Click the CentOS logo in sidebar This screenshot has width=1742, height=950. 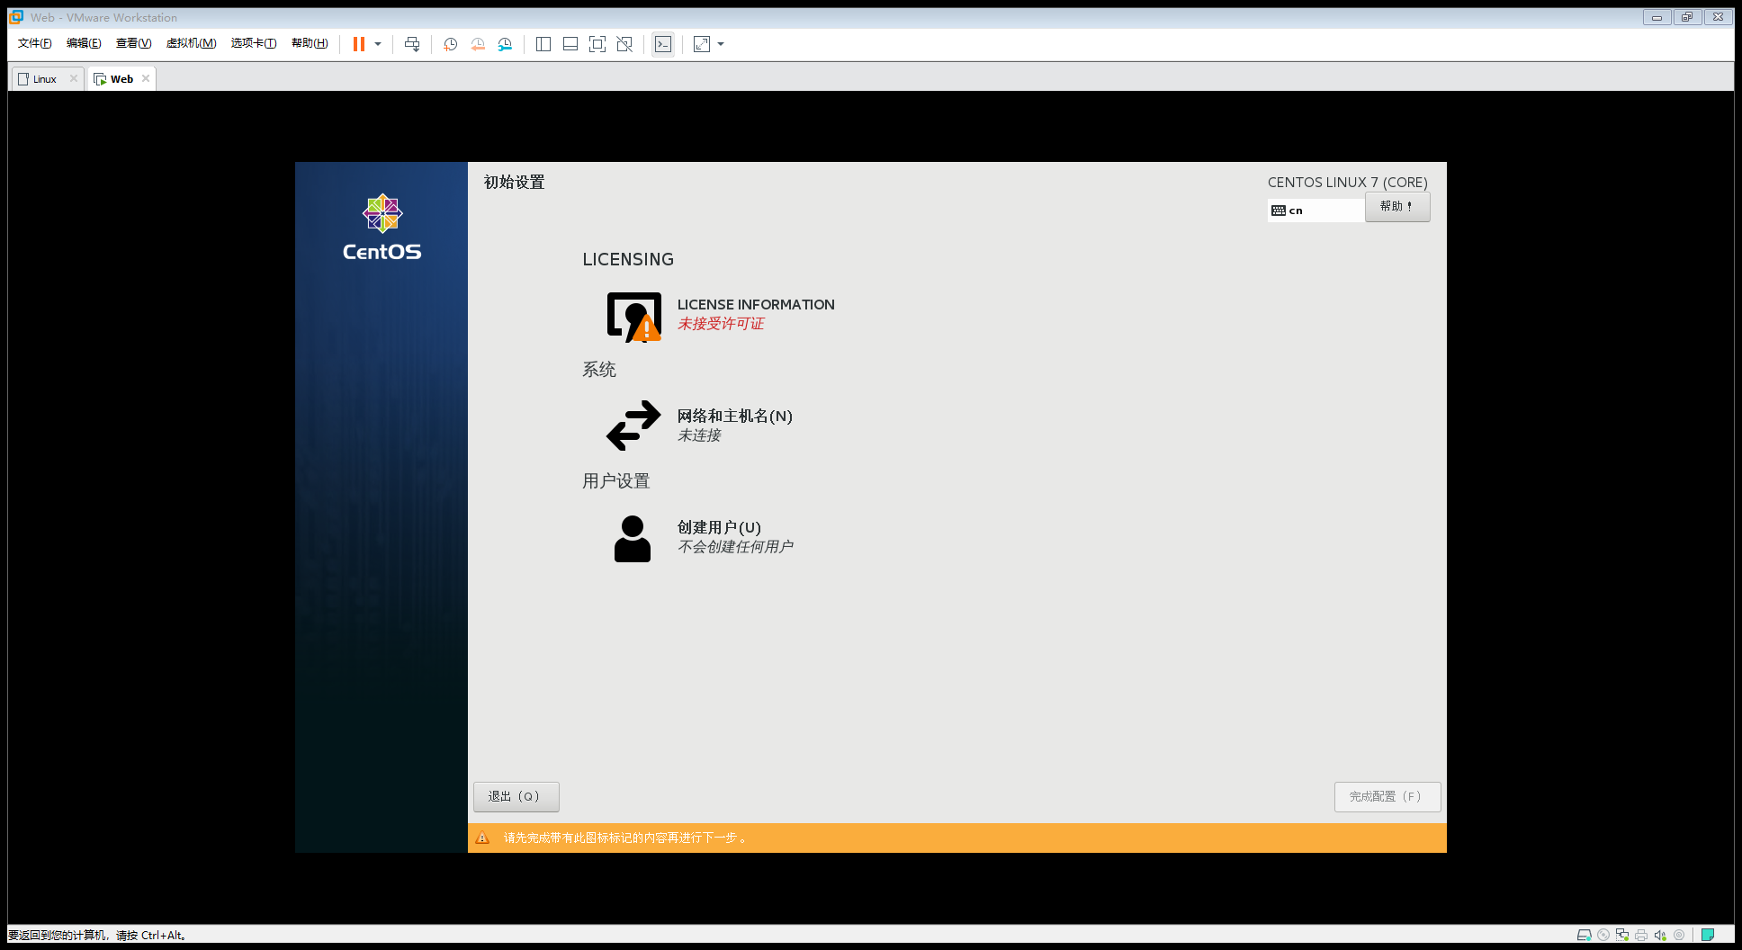coord(382,228)
